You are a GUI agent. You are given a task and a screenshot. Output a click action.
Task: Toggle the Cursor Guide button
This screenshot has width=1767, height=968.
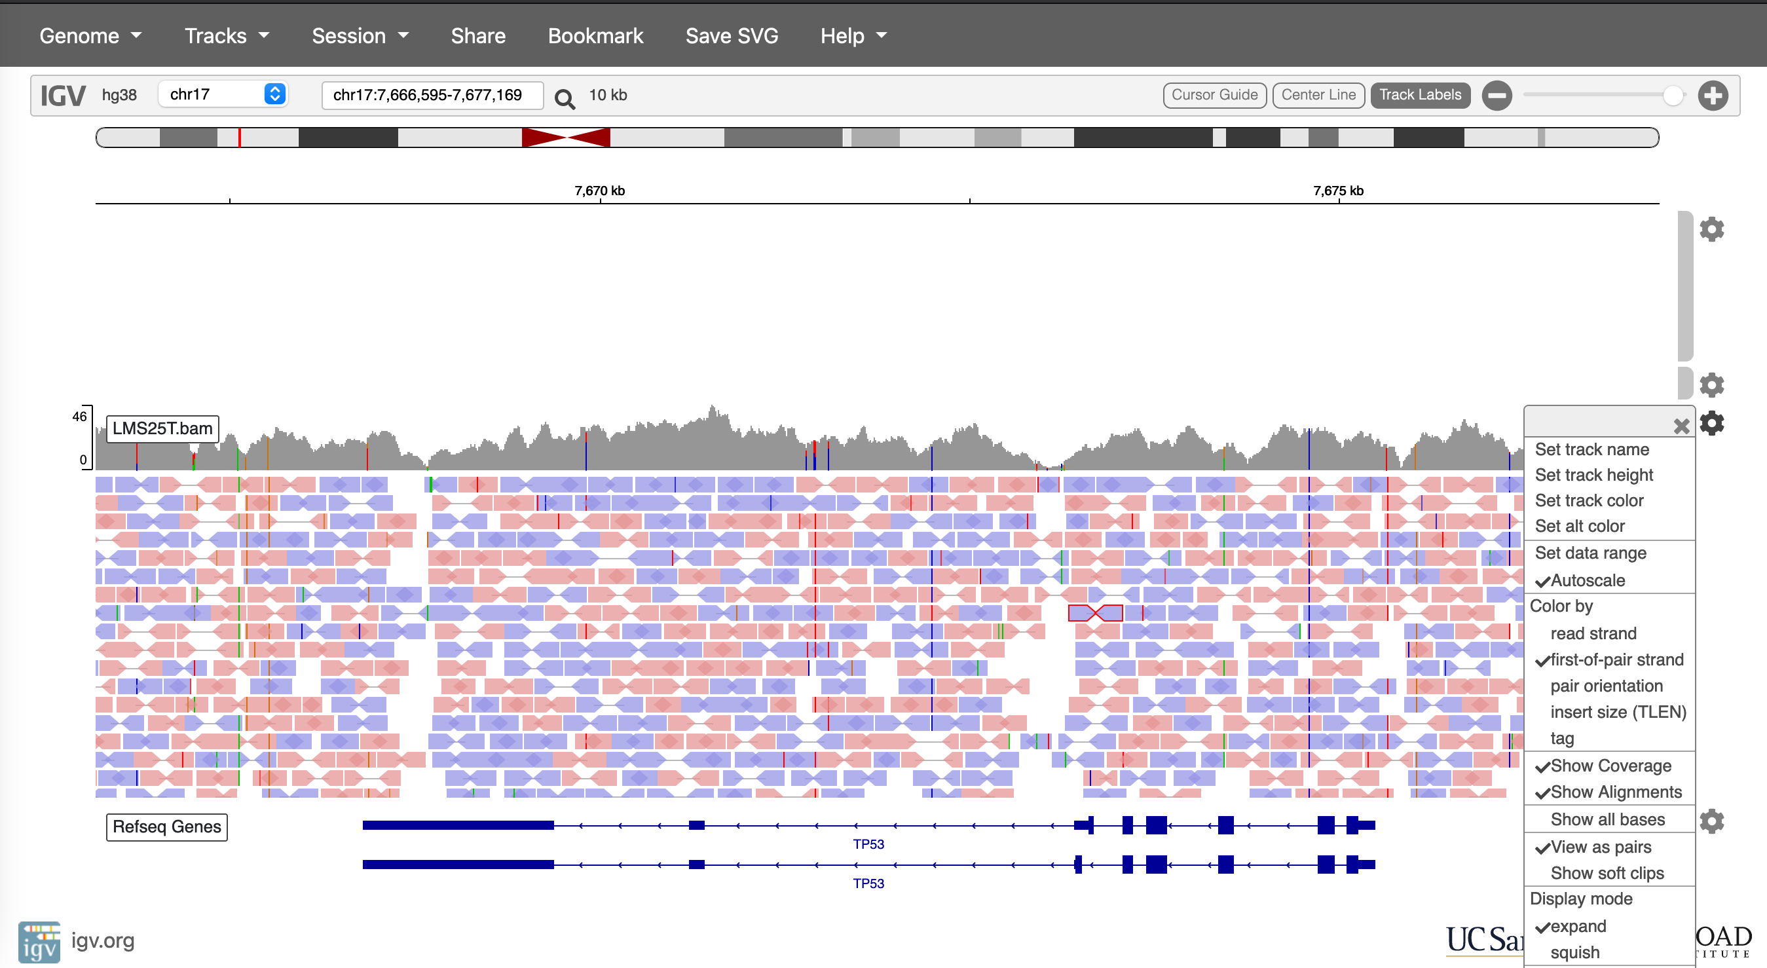click(1214, 95)
